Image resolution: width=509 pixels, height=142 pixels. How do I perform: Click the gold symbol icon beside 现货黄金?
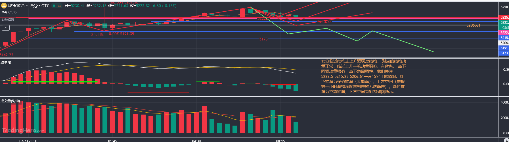(4, 6)
